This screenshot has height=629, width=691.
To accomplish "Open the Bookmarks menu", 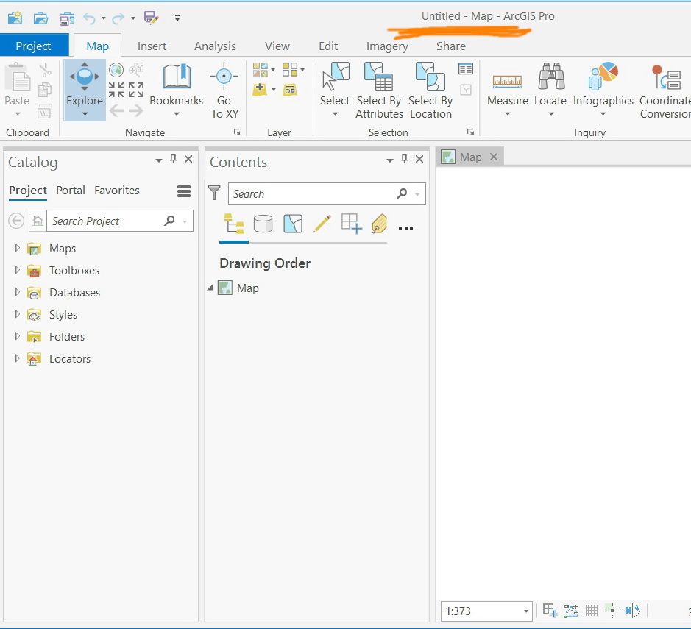I will [x=177, y=90].
